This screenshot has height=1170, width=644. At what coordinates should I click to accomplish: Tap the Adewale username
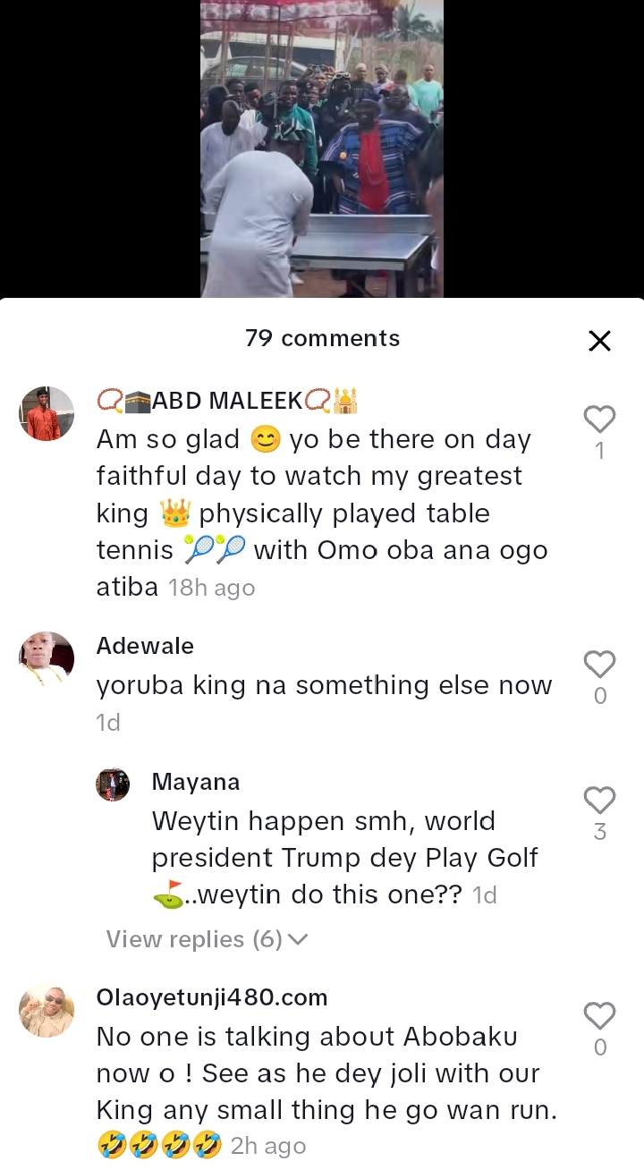[x=145, y=646]
